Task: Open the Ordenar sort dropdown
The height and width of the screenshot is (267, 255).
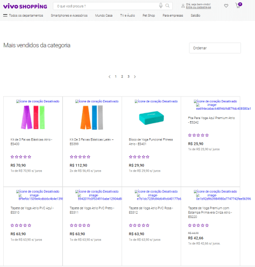Action: pos(215,48)
